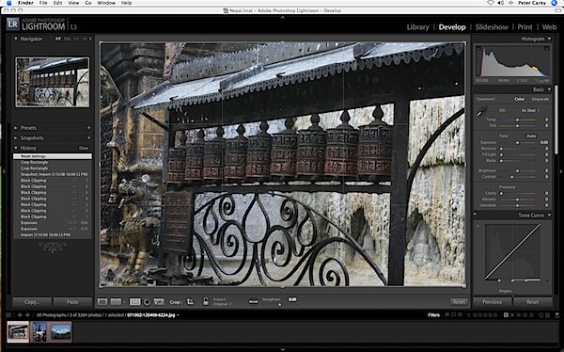564x352 pixels.
Task: Select the Red Eye Removal tool
Action: pos(147,302)
